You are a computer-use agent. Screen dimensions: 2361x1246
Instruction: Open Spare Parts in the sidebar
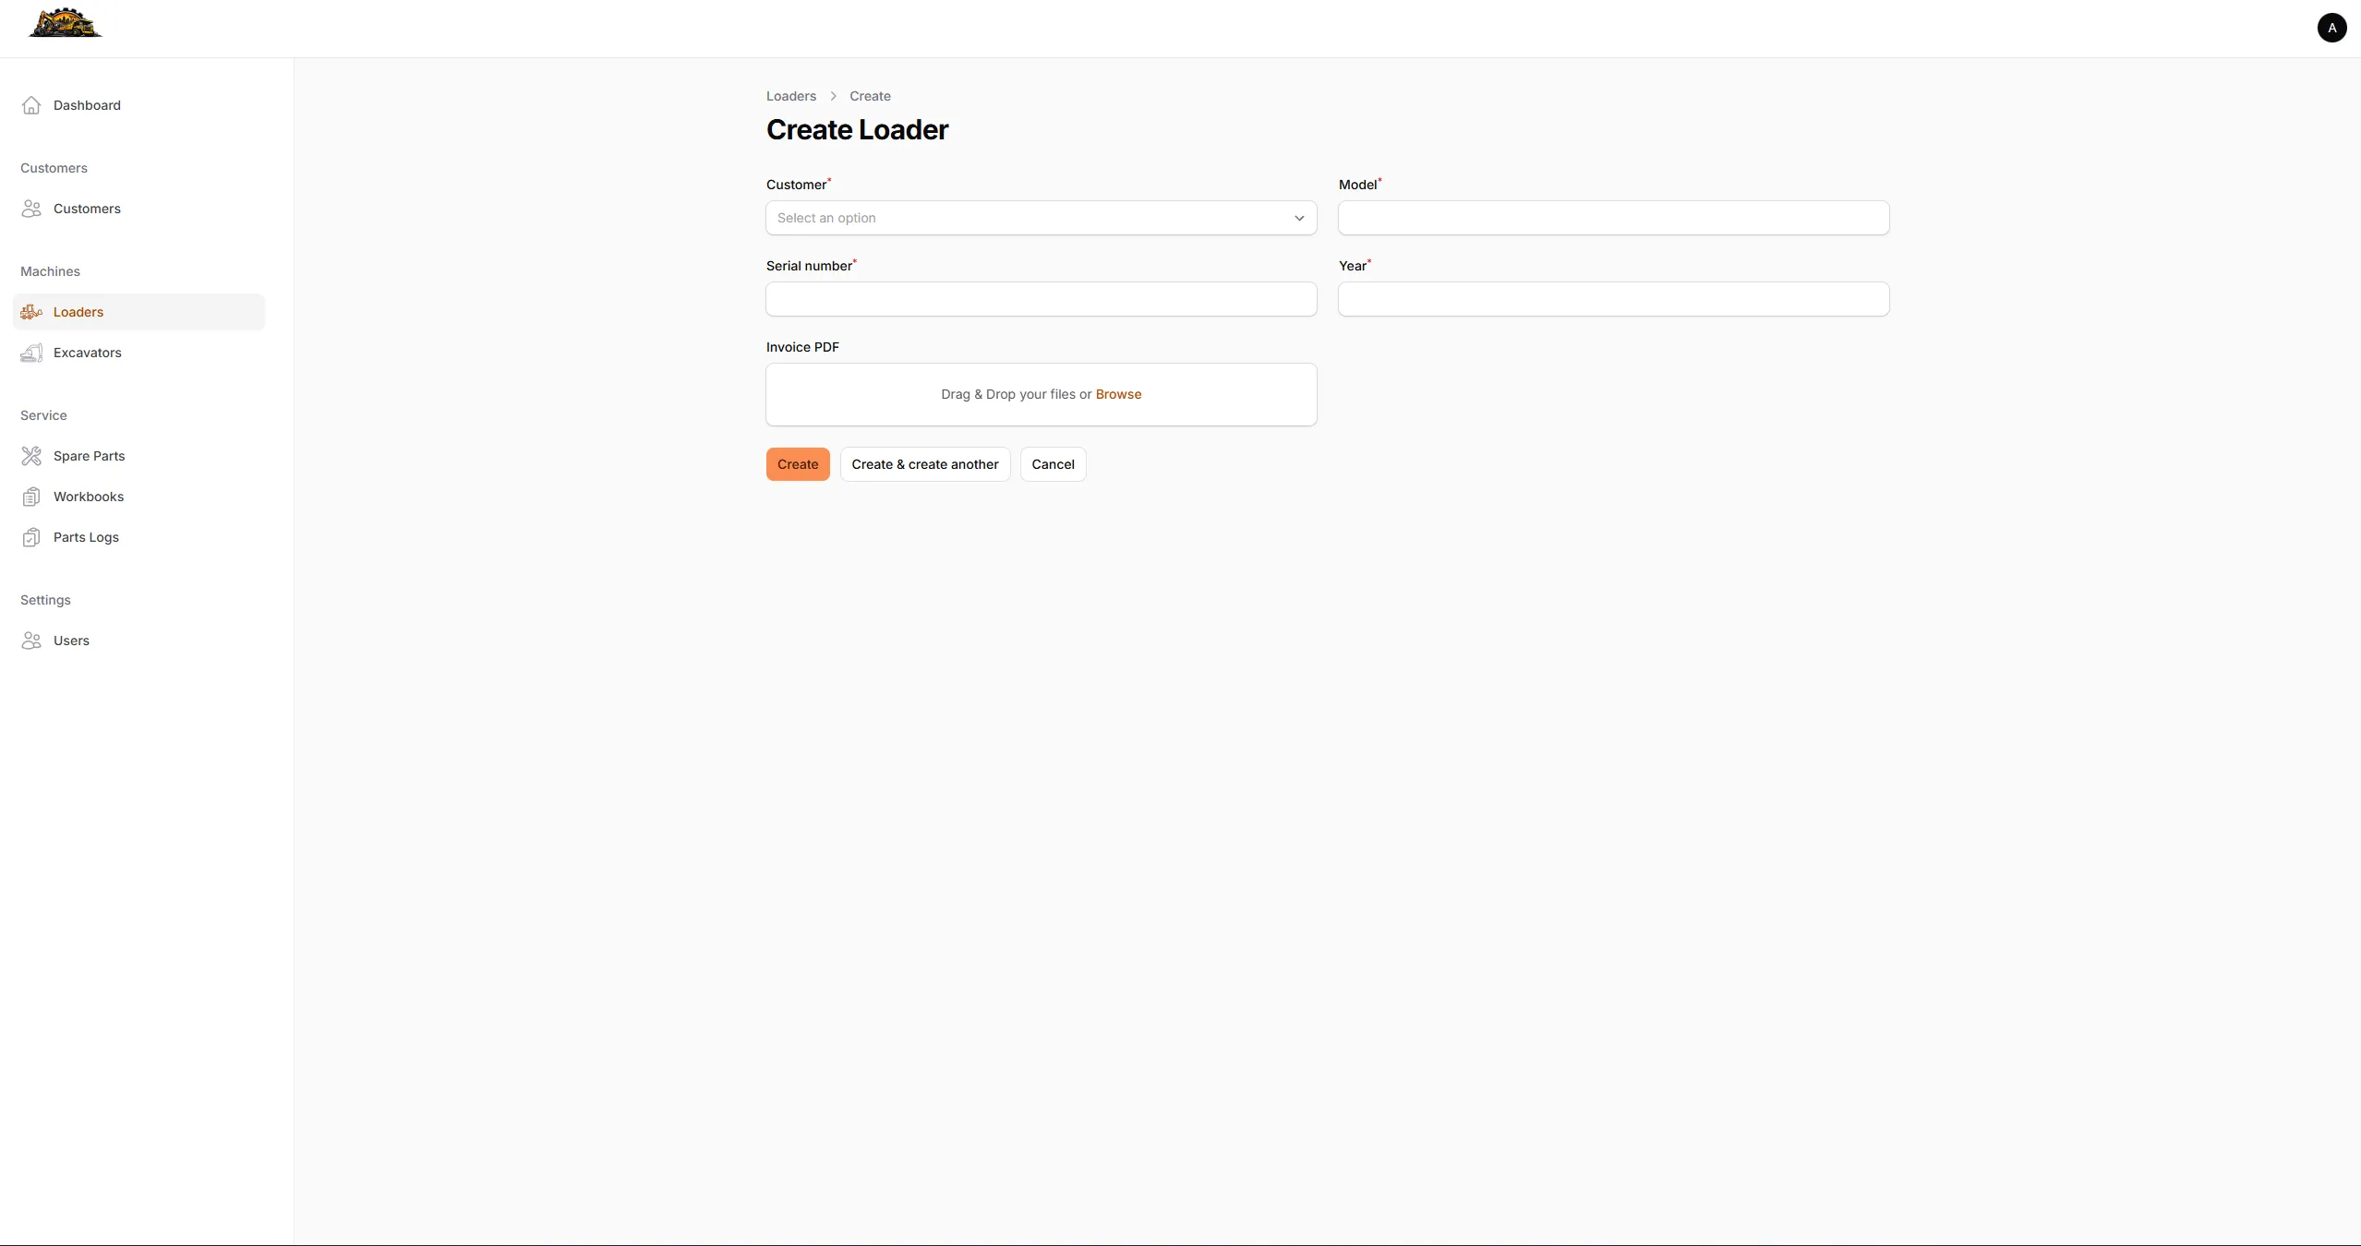click(139, 456)
